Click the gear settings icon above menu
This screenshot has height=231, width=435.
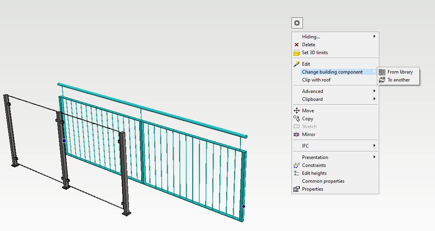pyautogui.click(x=297, y=23)
